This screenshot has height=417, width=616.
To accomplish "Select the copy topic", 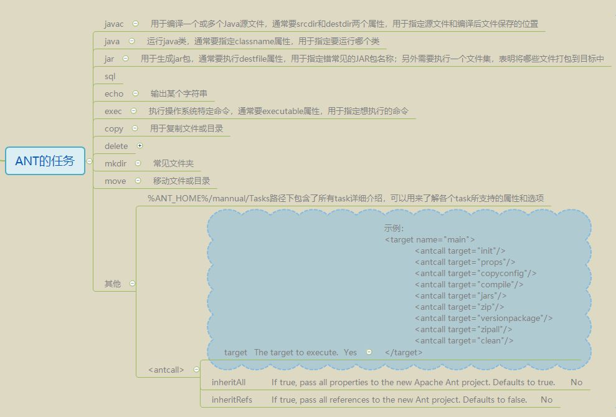I will [x=114, y=128].
